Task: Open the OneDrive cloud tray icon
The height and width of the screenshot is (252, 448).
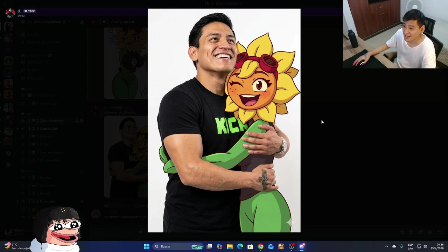Action: pyautogui.click(x=394, y=246)
